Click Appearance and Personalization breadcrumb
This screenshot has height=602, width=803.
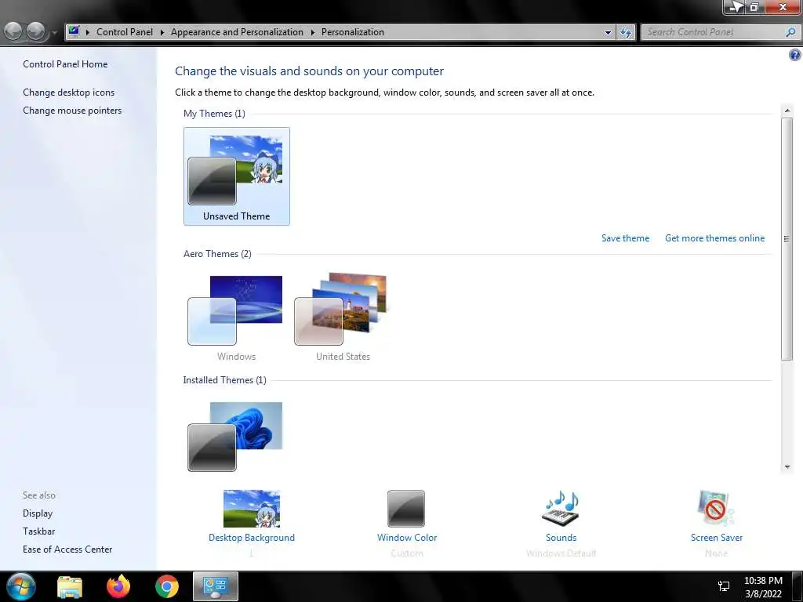click(x=237, y=32)
